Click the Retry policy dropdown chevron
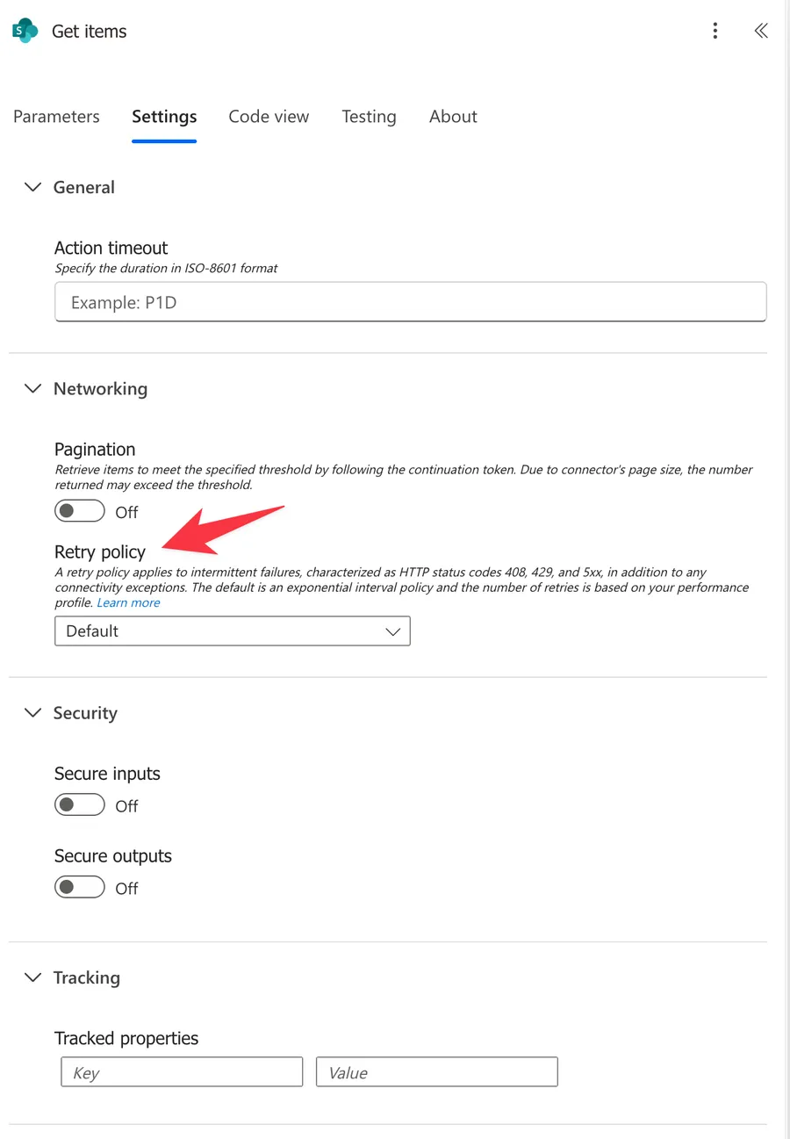The height and width of the screenshot is (1139, 790). pos(392,631)
